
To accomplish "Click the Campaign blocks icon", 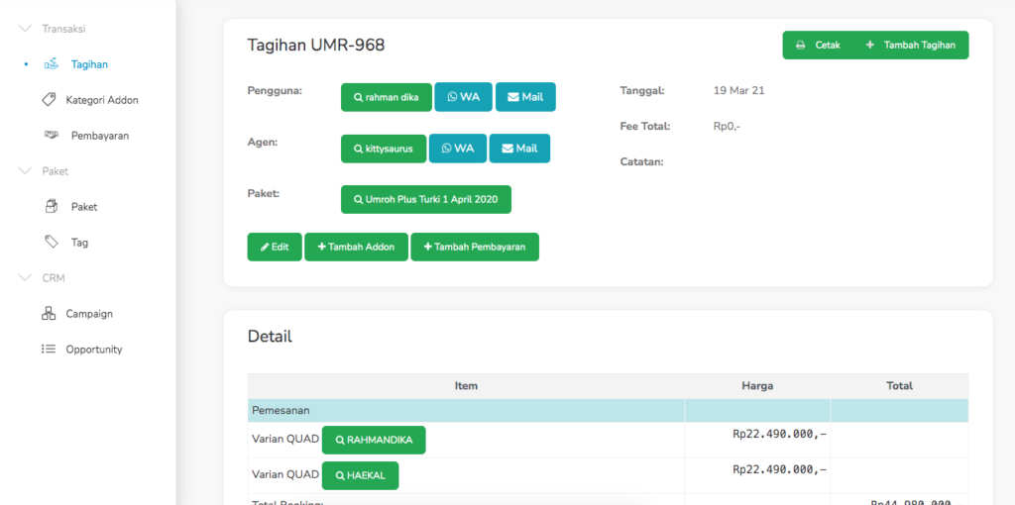I will (49, 314).
